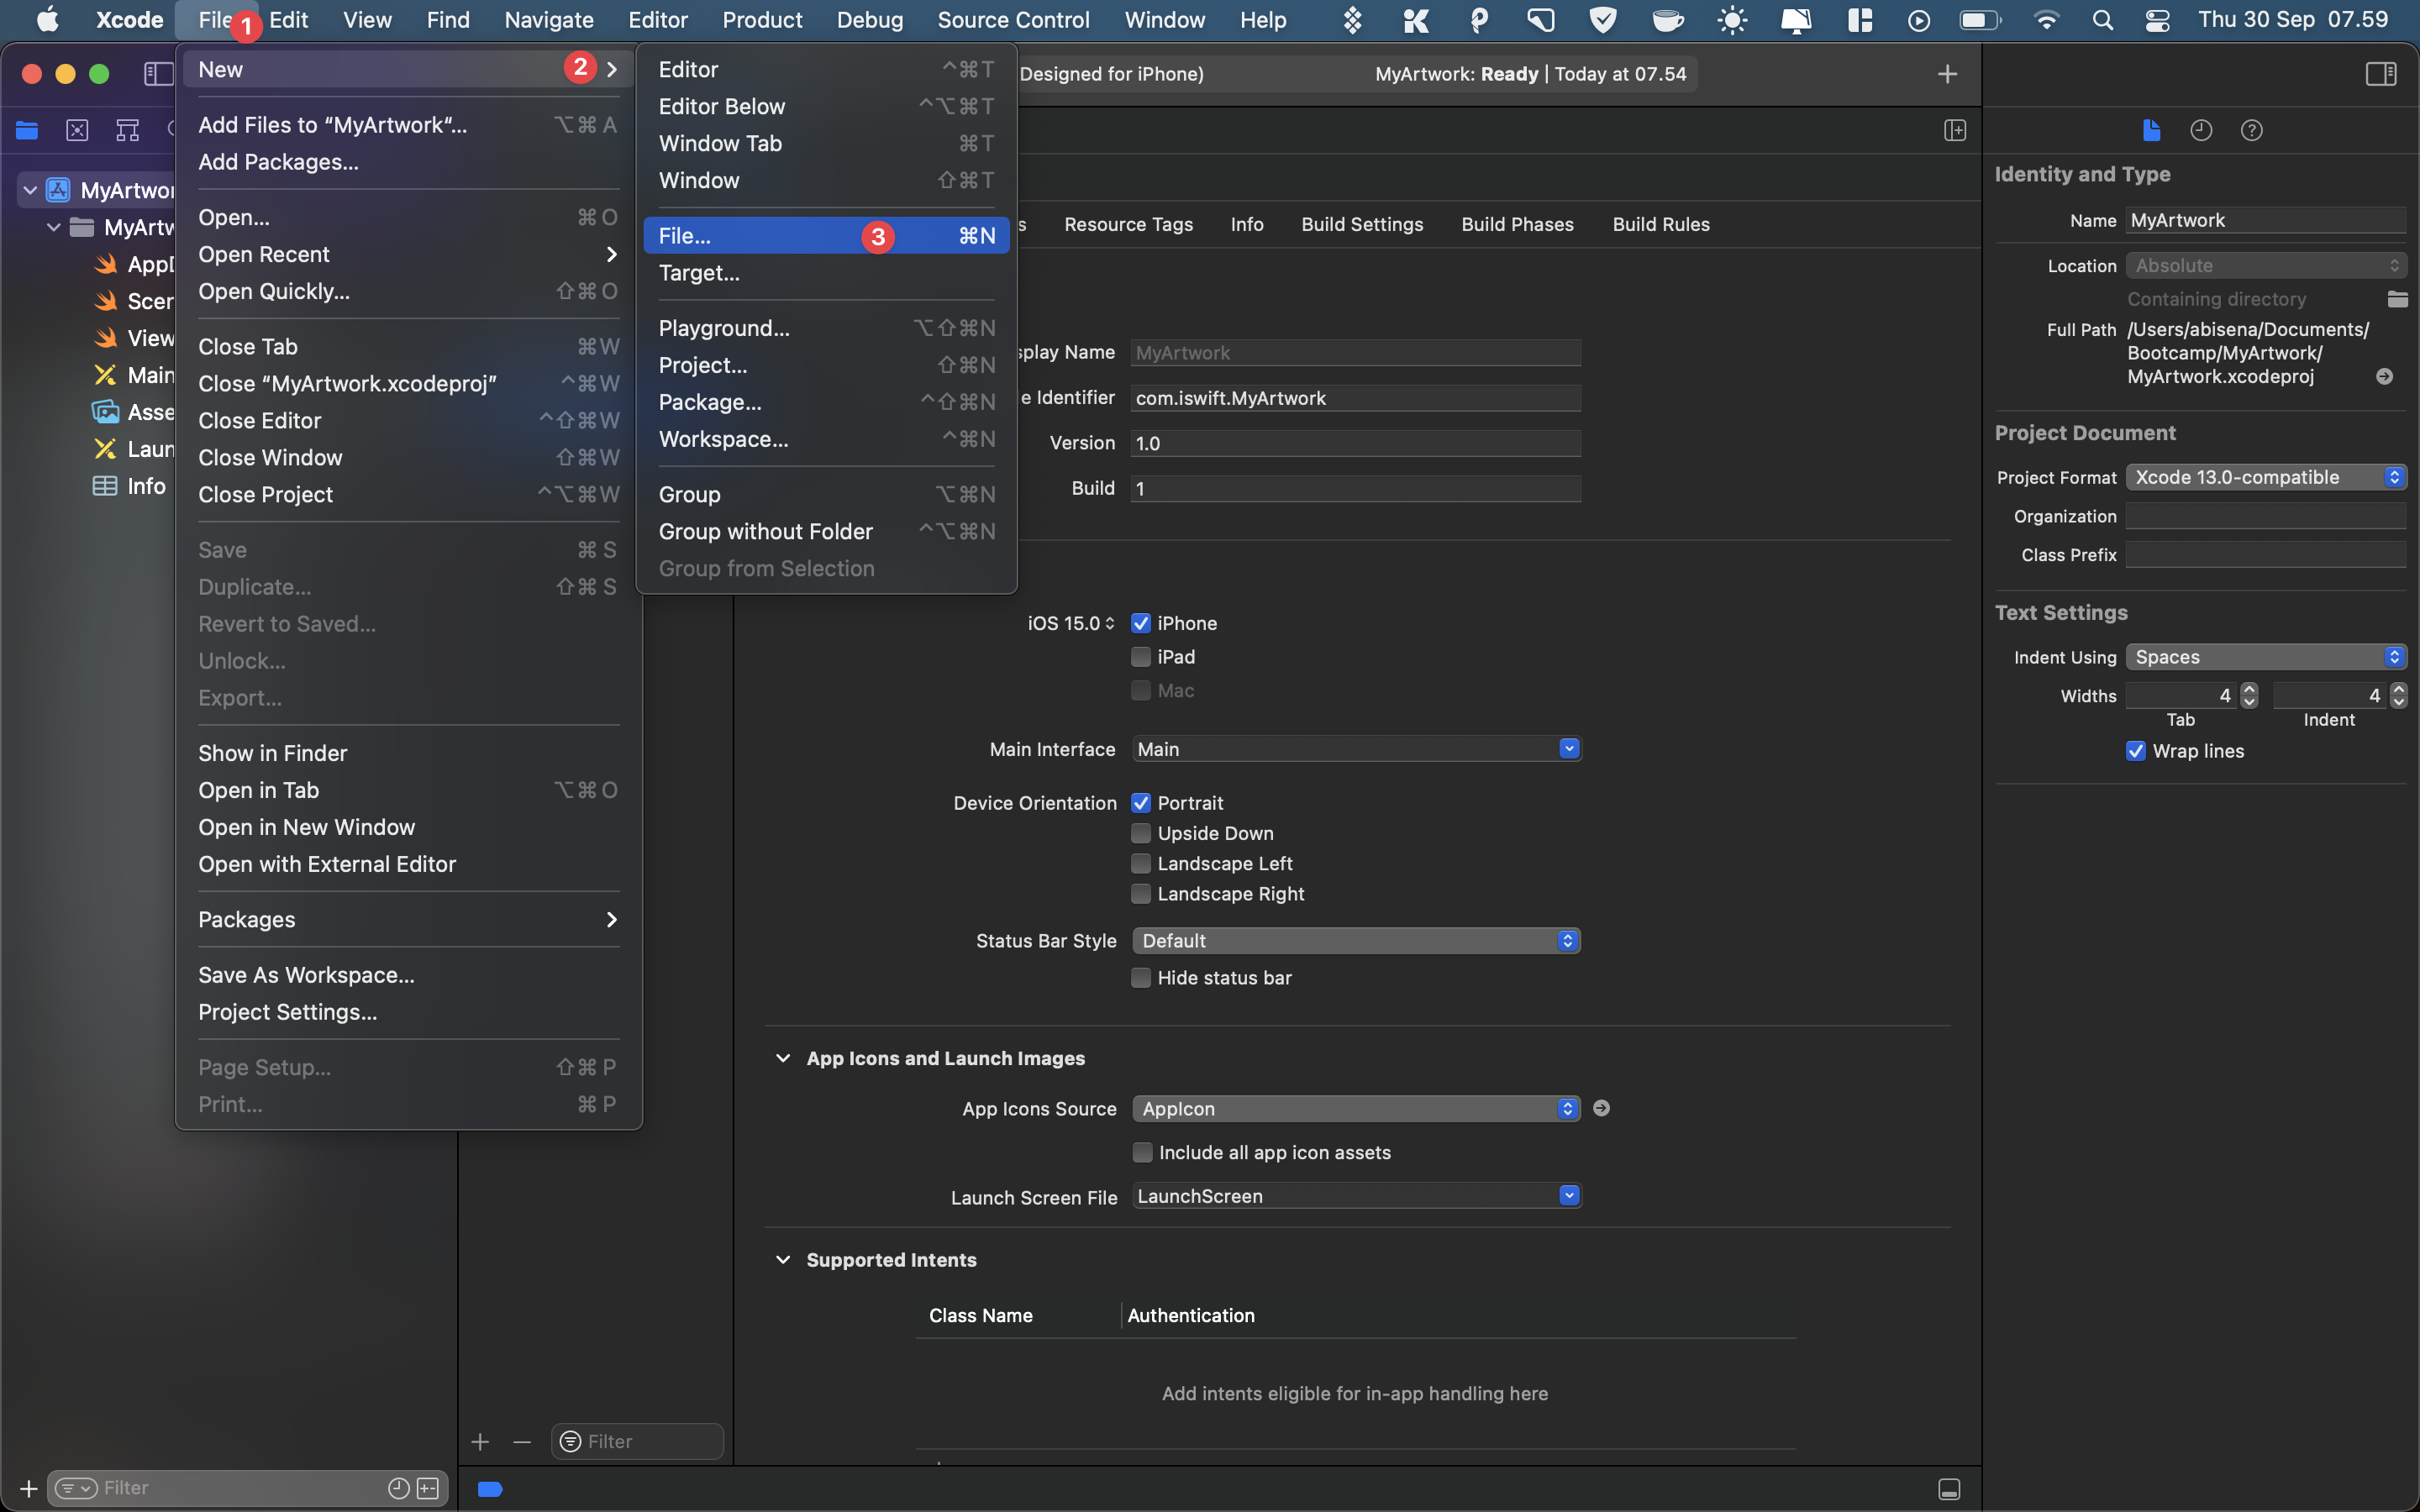This screenshot has width=2420, height=1512.
Task: Open the Source Control navigator icon
Action: coord(77,130)
